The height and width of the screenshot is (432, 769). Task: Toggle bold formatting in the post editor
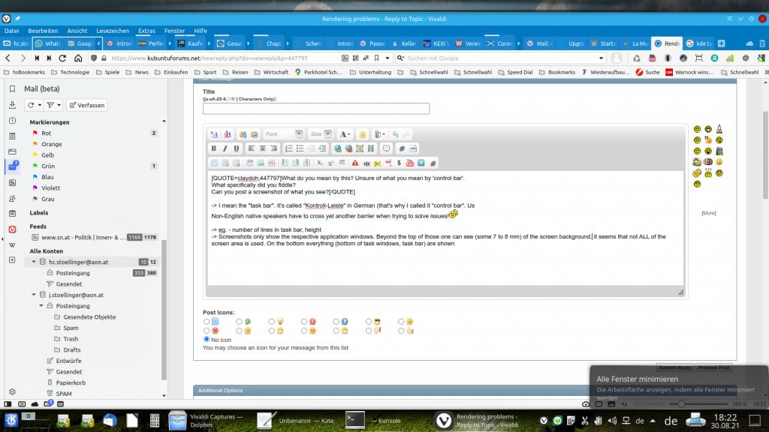pyautogui.click(x=214, y=148)
